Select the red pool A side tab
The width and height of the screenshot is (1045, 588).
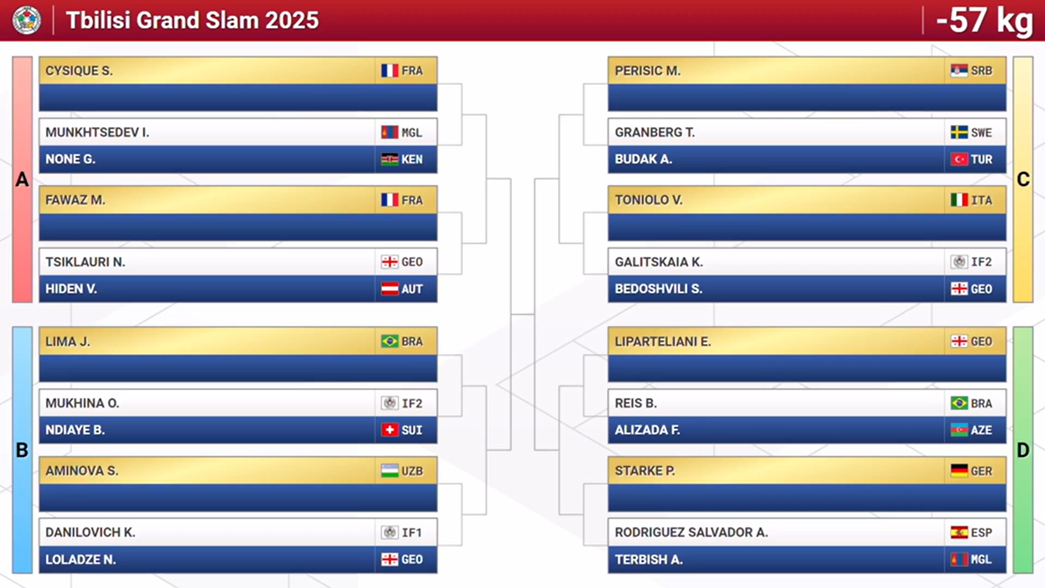pyautogui.click(x=22, y=179)
